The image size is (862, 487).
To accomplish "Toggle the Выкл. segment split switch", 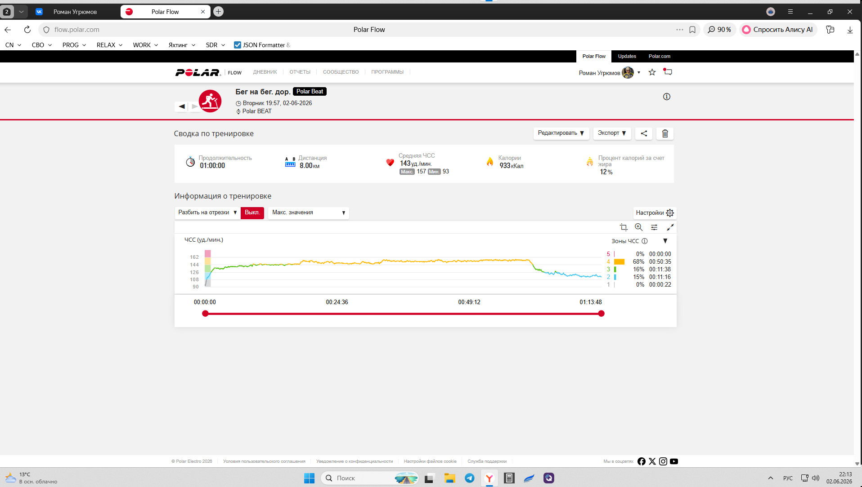I will click(252, 213).
